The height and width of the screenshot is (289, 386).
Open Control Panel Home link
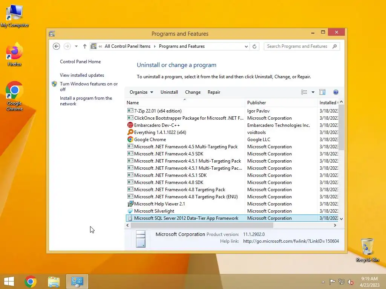click(80, 62)
